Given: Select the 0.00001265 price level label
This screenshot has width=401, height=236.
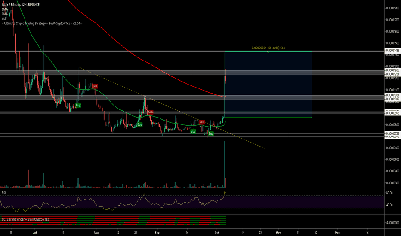Looking at the screenshot, I should [392, 70].
